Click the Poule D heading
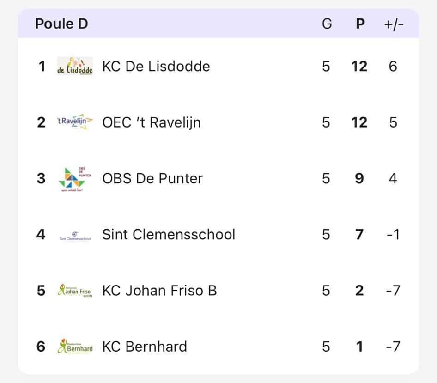 [x=61, y=24]
